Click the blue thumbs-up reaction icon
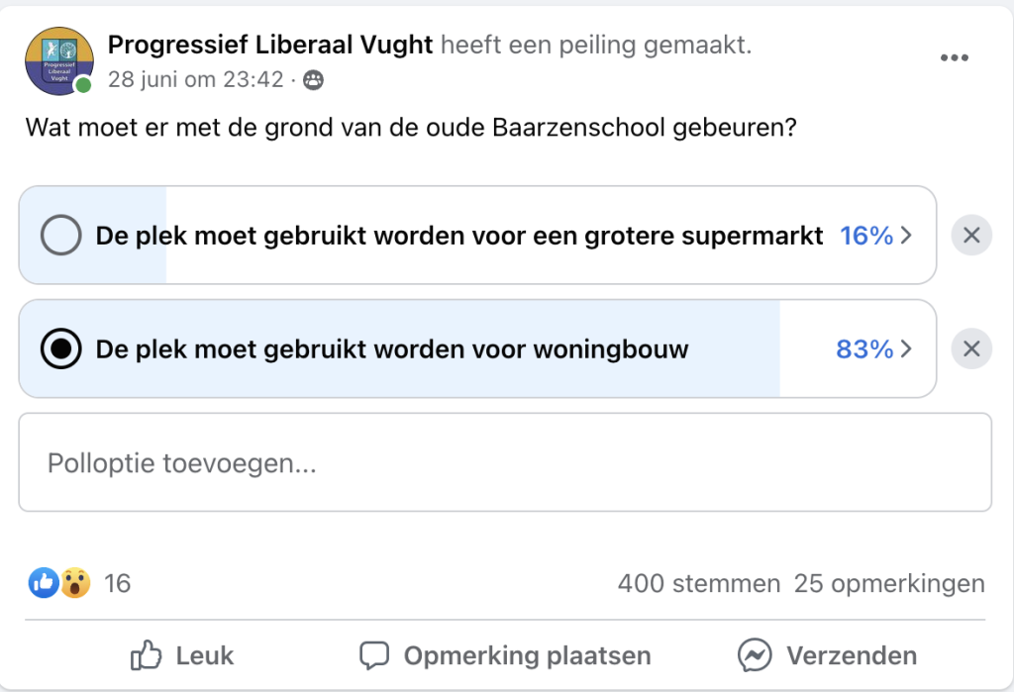Image resolution: width=1014 pixels, height=692 pixels. (x=44, y=583)
